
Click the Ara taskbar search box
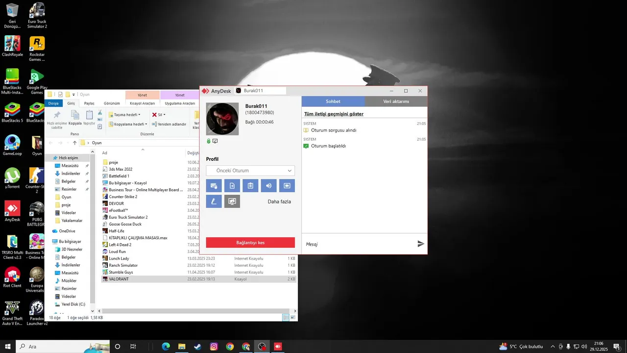[x=63, y=347]
